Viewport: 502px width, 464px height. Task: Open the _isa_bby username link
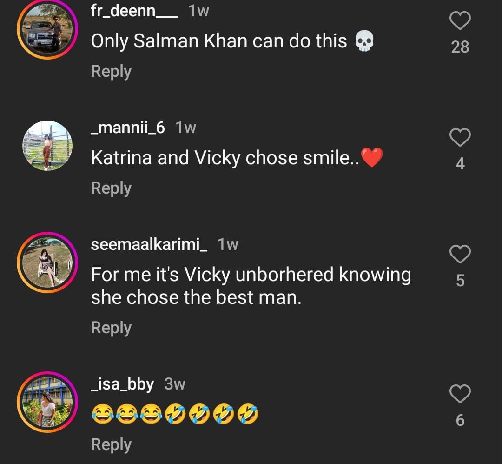[x=122, y=384]
